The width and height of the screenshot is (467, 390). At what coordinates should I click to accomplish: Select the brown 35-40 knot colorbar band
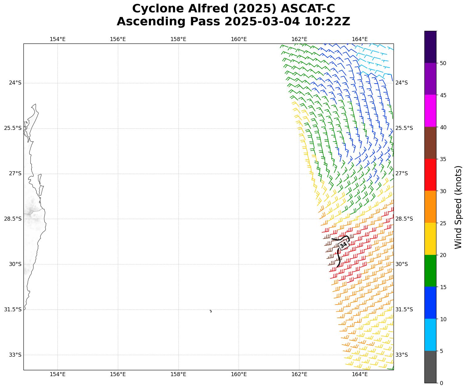430,143
